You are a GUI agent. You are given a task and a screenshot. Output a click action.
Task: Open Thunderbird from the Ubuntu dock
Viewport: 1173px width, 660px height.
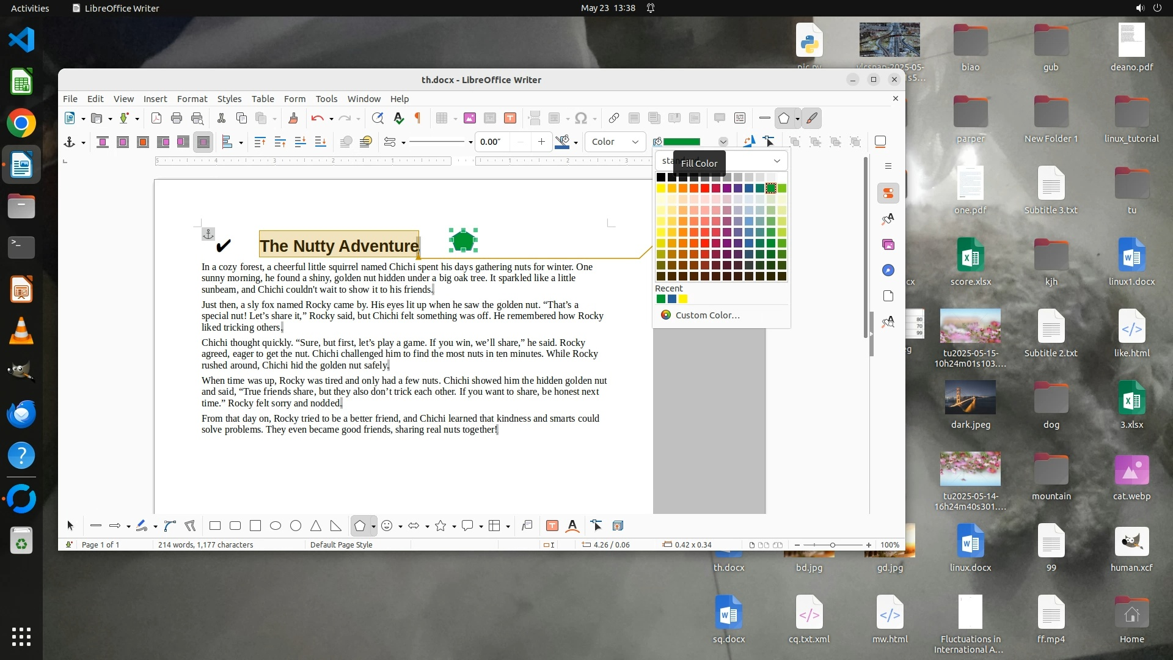pos(21,414)
